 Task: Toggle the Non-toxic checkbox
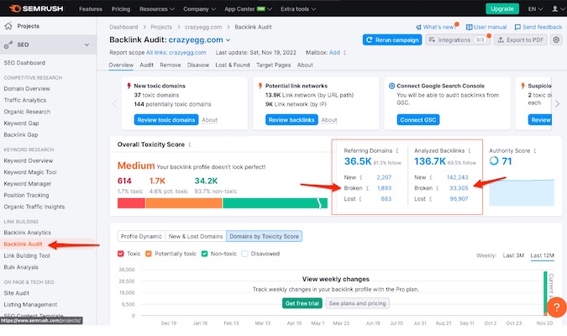(x=204, y=254)
